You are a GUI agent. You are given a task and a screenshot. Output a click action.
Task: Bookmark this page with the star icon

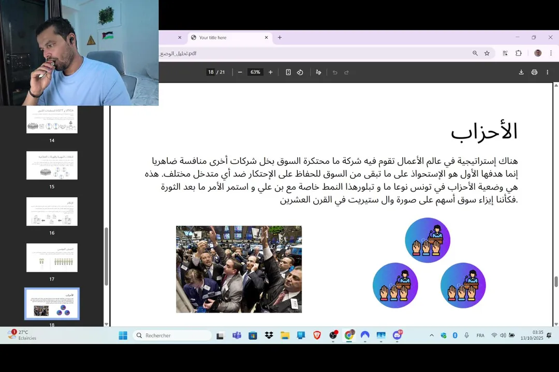coord(487,53)
